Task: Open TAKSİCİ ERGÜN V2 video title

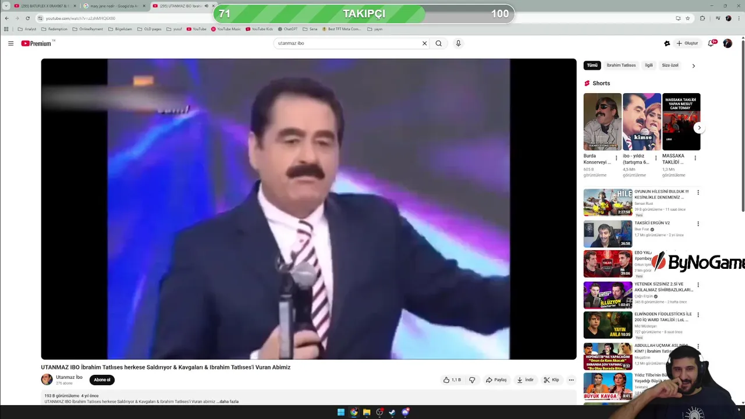Action: click(x=652, y=223)
